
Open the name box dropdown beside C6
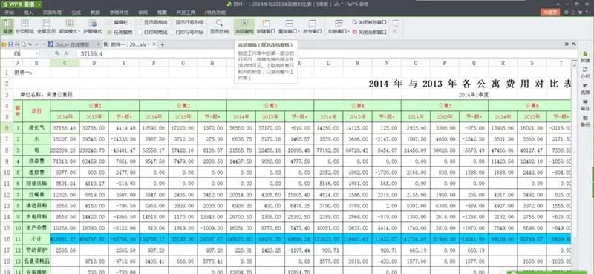tap(36, 53)
